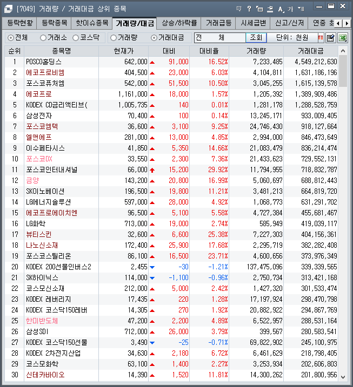Click the 거래대금 column header
This screenshot has height=387, width=353.
pyautogui.click(x=311, y=51)
